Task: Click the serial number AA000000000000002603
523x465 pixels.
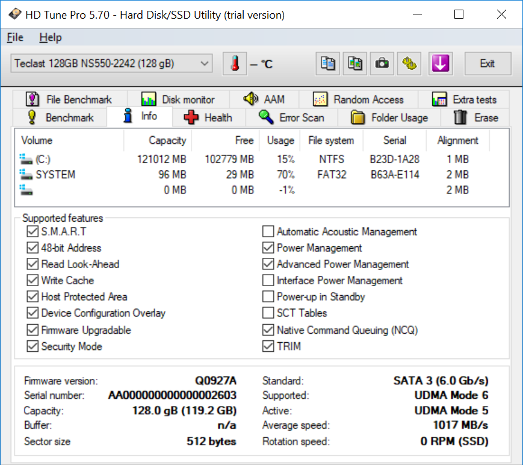Action: coord(173,395)
